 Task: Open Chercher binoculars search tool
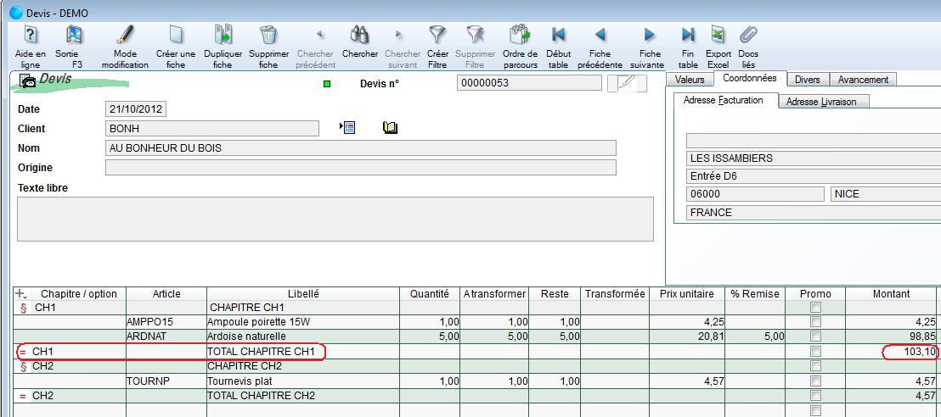coord(359,36)
